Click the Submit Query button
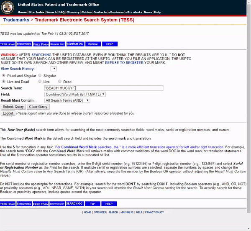The height and width of the screenshot is (231, 251). click(x=13, y=107)
